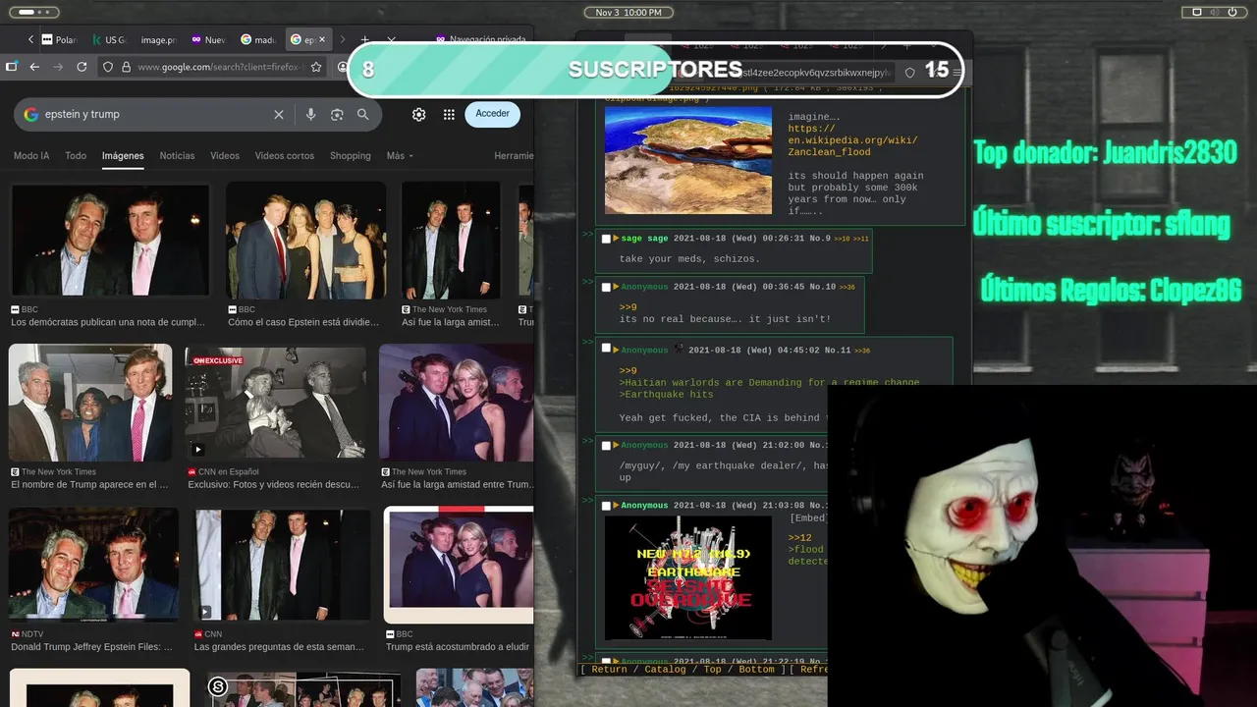Open BBC 'Los demócratas publican' image result

click(110, 241)
